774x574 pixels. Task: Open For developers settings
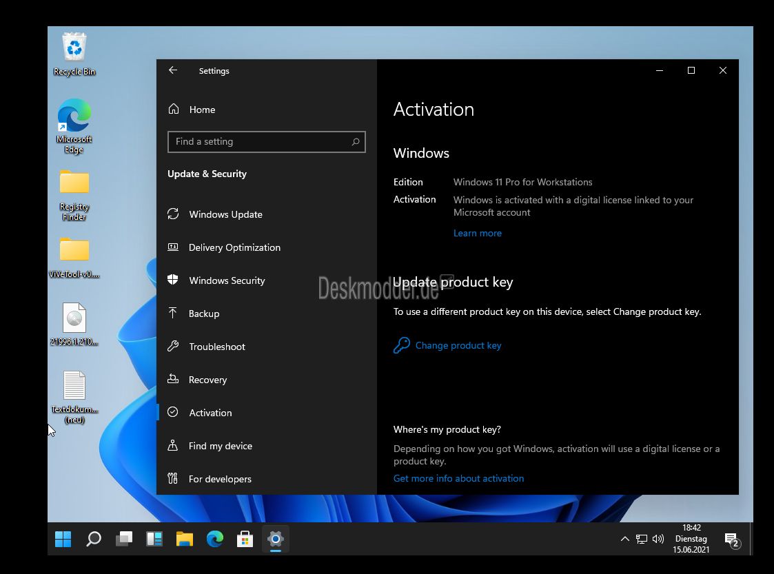(x=267, y=479)
